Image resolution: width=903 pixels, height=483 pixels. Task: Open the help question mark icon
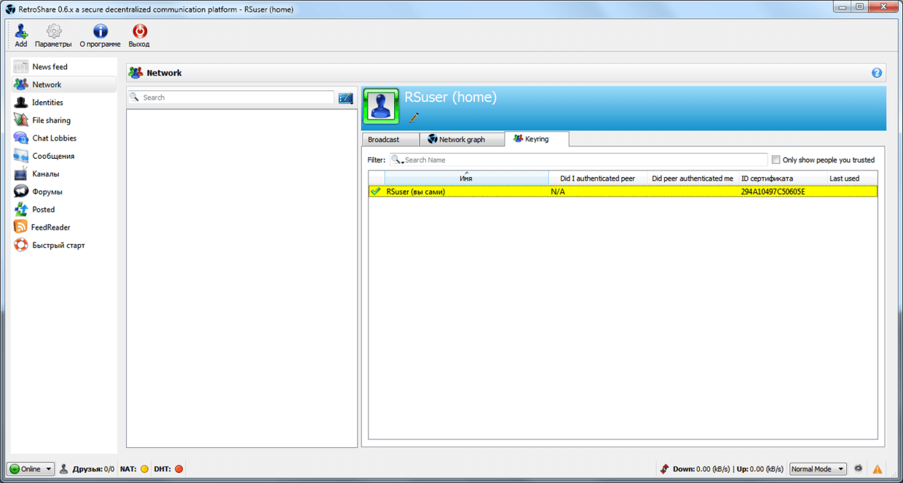[x=877, y=73]
